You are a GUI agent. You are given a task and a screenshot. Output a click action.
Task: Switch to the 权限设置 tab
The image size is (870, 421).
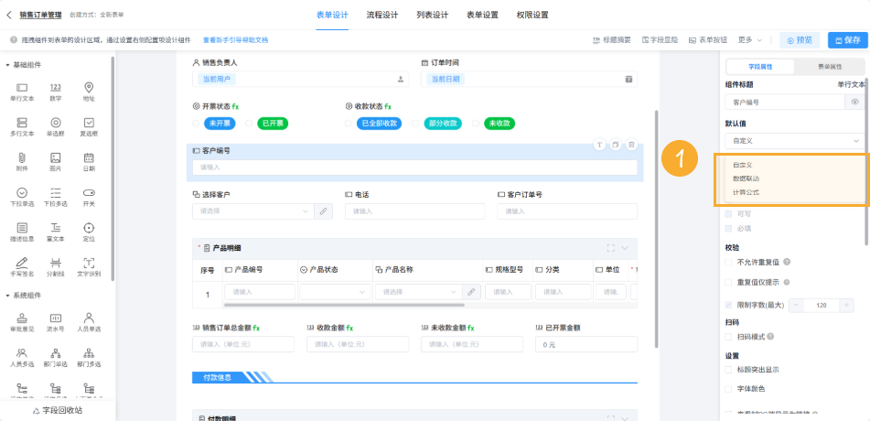point(532,15)
